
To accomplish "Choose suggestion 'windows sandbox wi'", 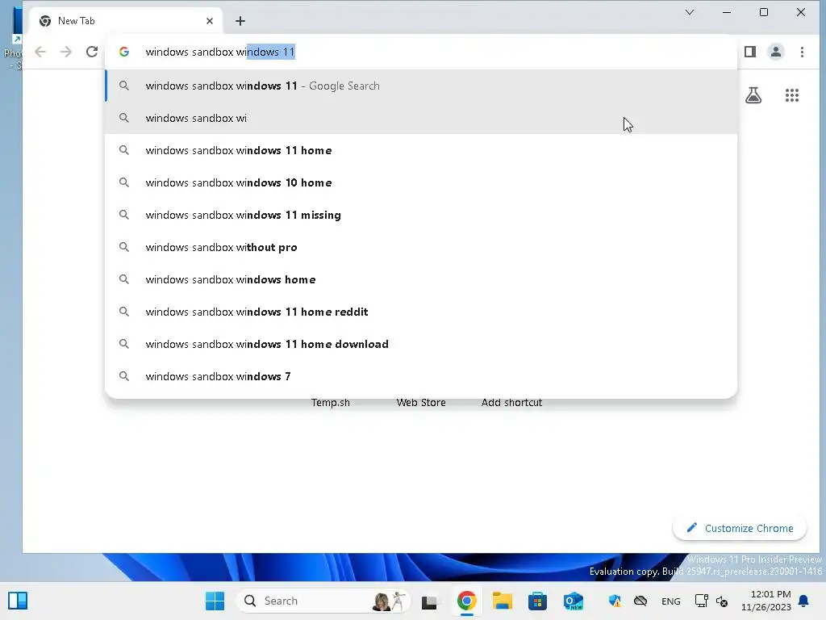I will tap(421, 118).
